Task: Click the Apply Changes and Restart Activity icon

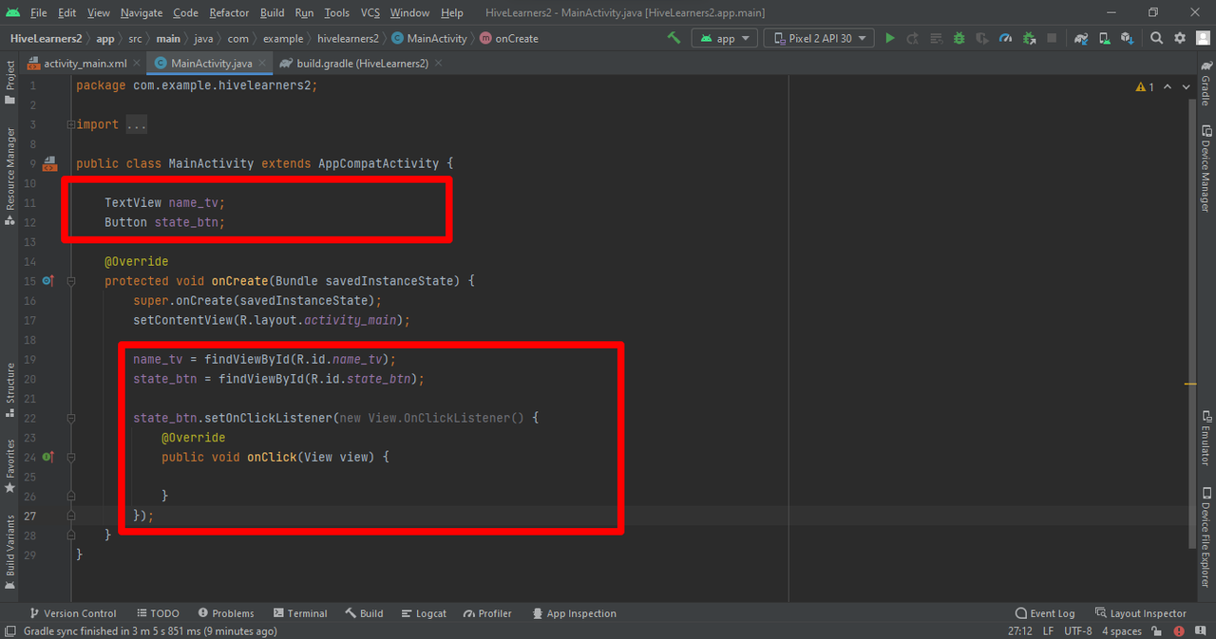Action: (913, 39)
